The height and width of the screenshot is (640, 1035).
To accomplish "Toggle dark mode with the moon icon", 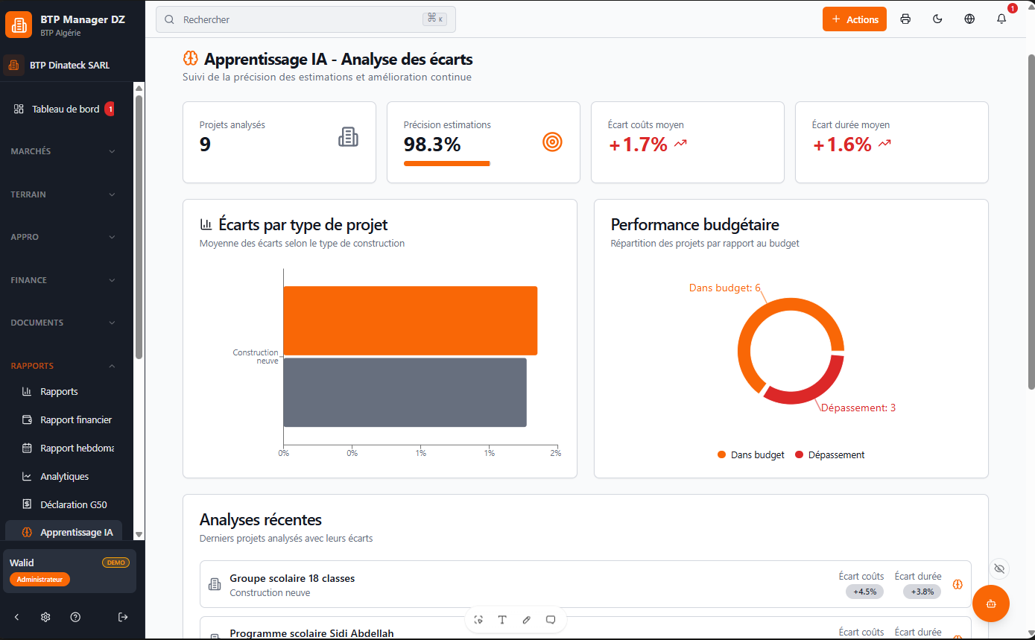I will tap(937, 19).
